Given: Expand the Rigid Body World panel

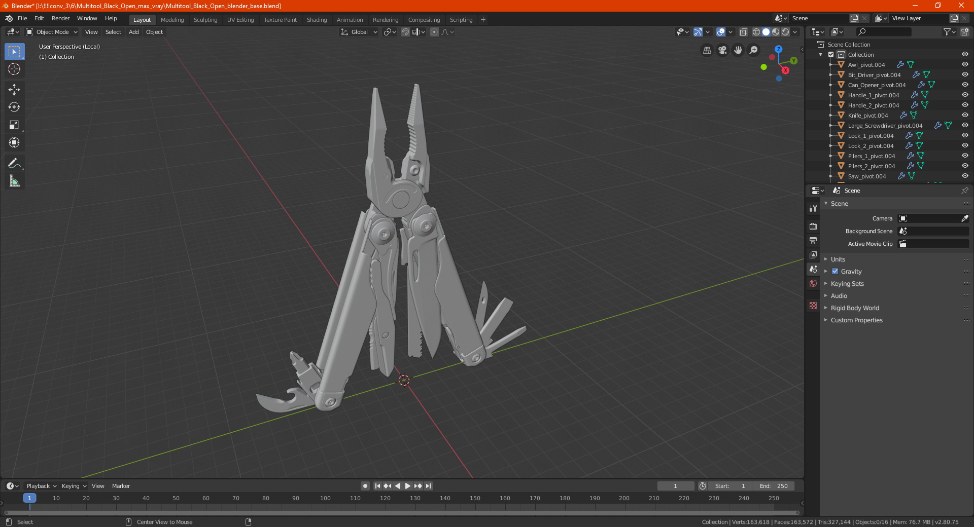Looking at the screenshot, I should pyautogui.click(x=855, y=308).
